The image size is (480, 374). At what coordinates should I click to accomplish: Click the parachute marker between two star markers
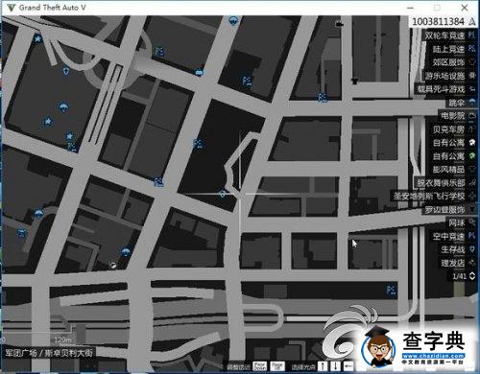click(62, 106)
